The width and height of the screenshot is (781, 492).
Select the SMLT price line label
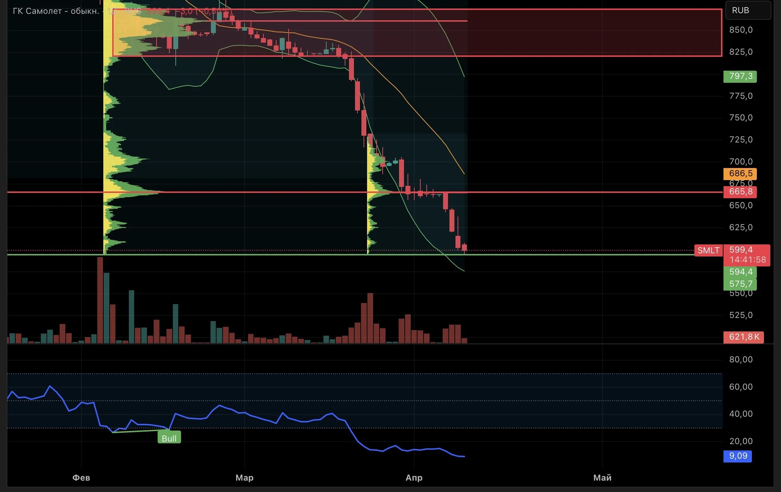pos(708,250)
